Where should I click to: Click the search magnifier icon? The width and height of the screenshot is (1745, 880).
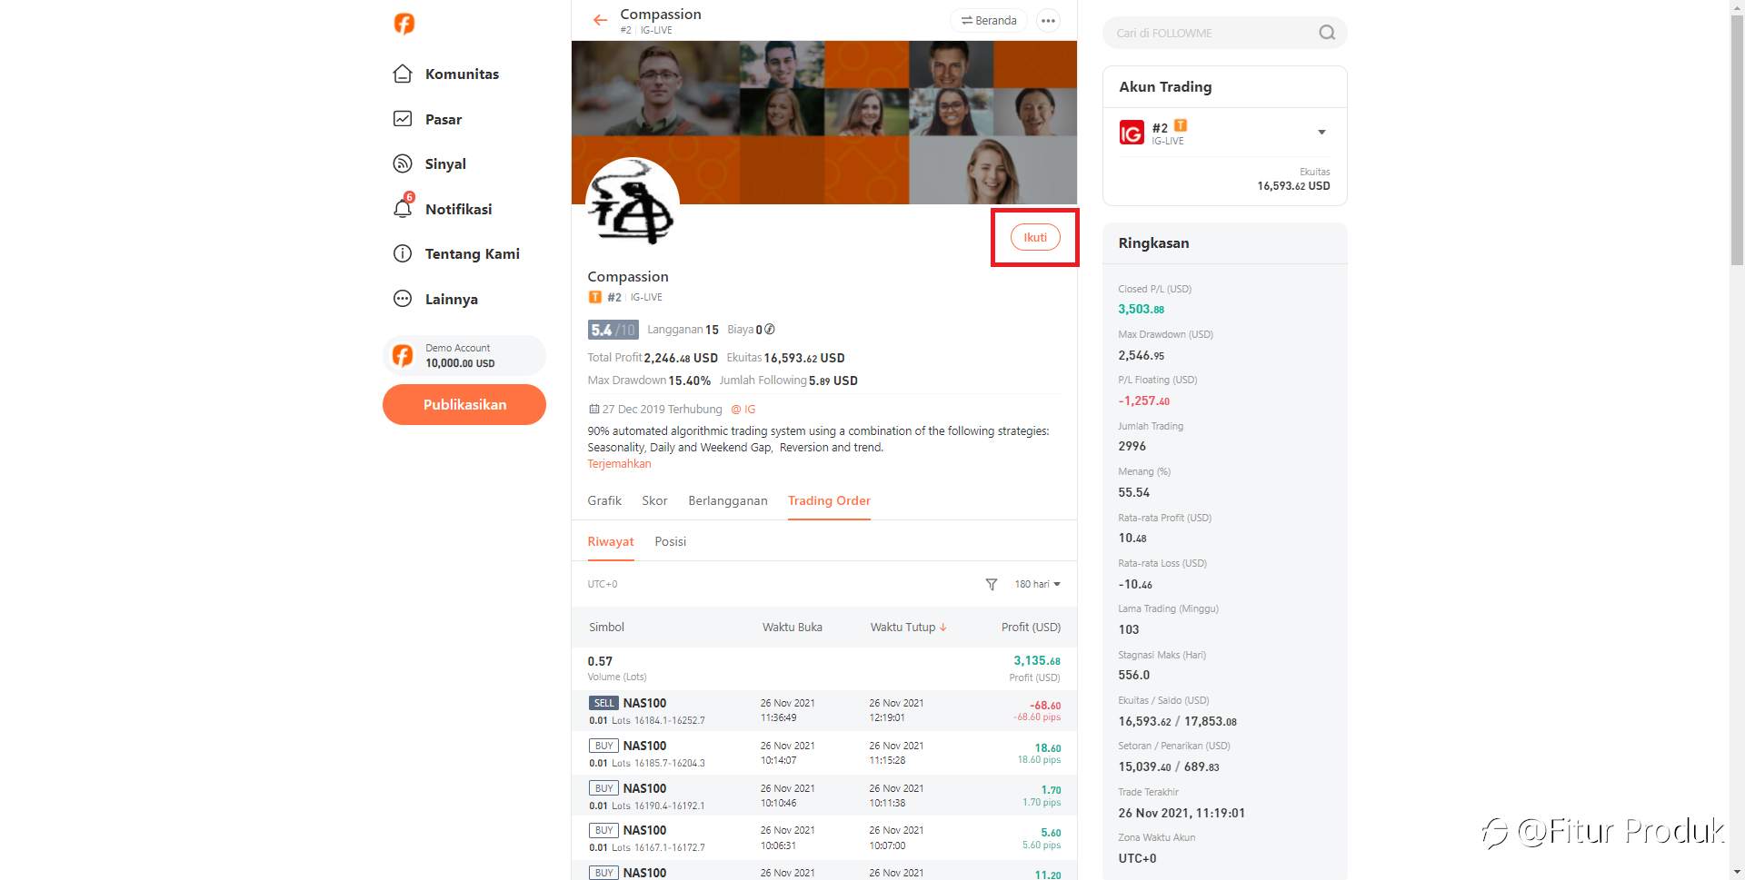click(x=1327, y=33)
